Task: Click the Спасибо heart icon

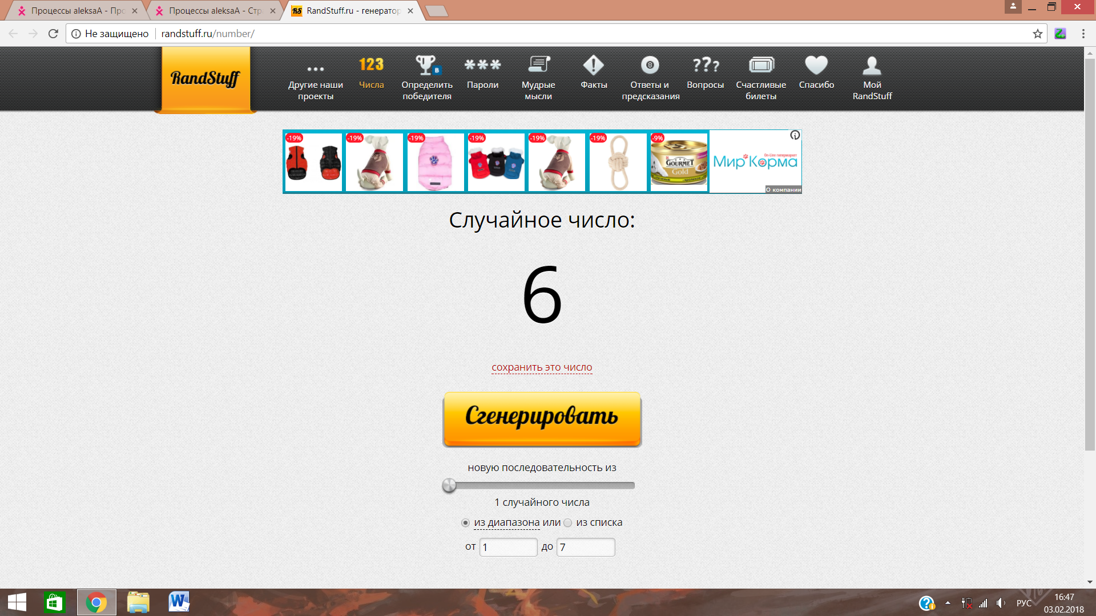Action: pos(816,65)
